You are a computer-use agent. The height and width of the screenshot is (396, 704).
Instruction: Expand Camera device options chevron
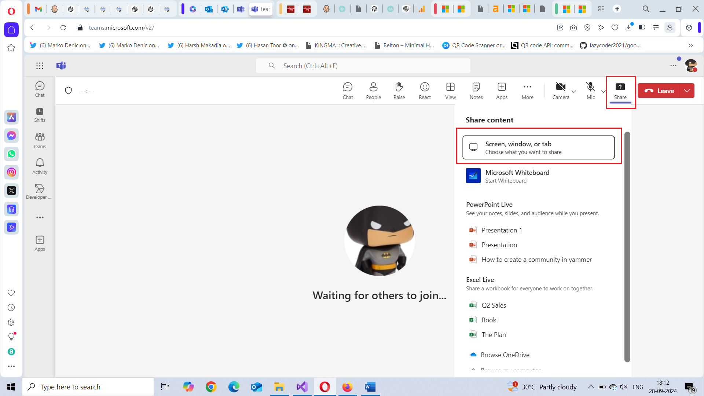point(574,91)
